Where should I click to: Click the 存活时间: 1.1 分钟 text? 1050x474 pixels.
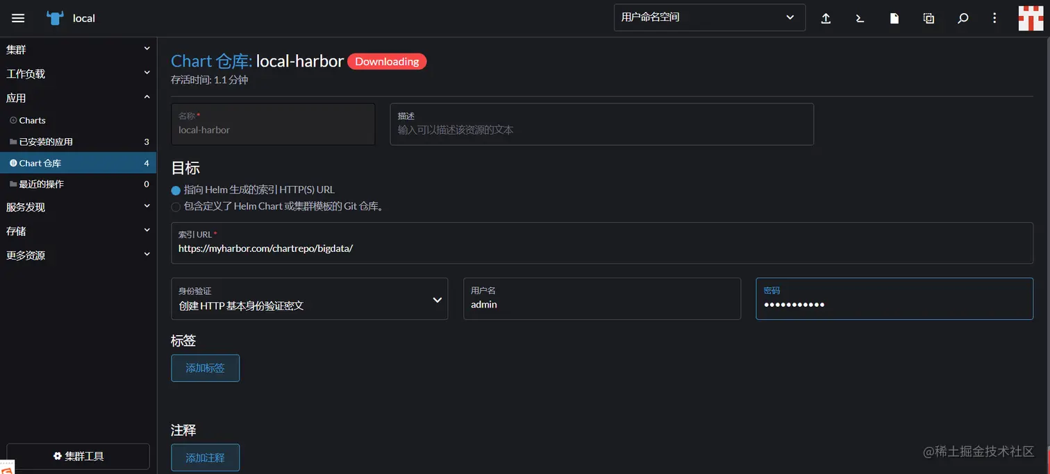(210, 80)
